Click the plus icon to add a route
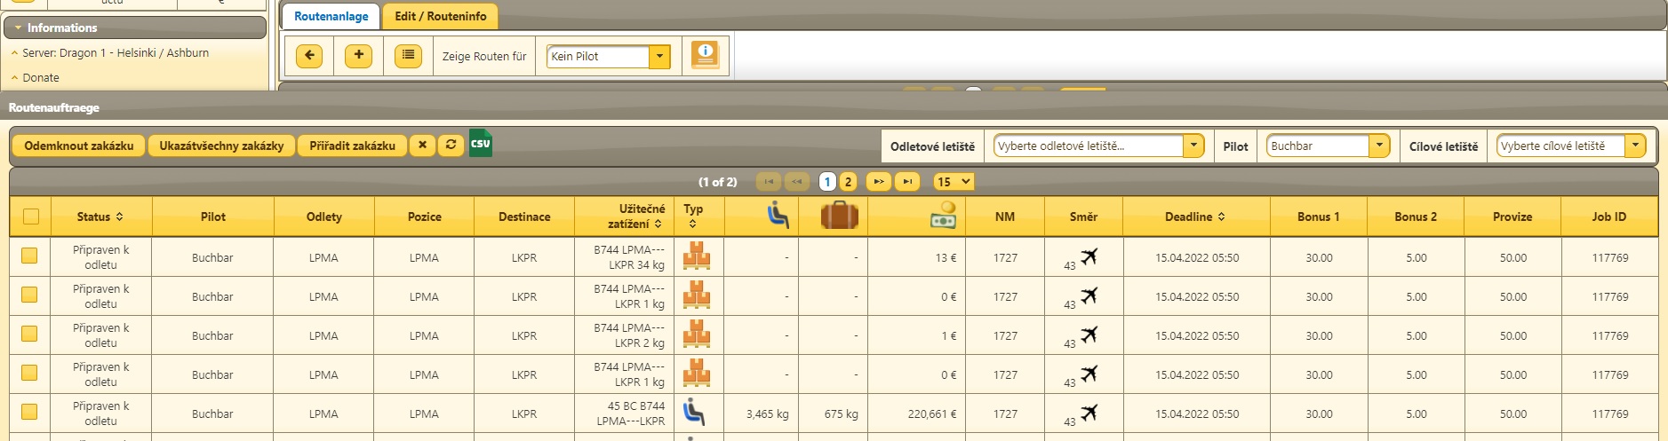Viewport: 1668px width, 441px height. (x=358, y=56)
